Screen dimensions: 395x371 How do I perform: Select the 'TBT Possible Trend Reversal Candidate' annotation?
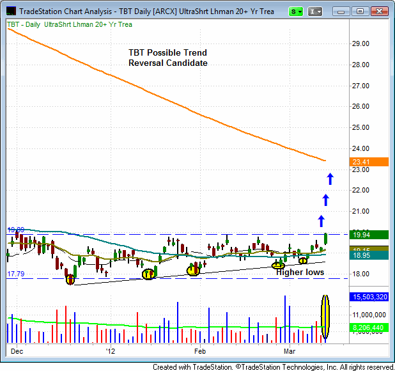tap(167, 58)
